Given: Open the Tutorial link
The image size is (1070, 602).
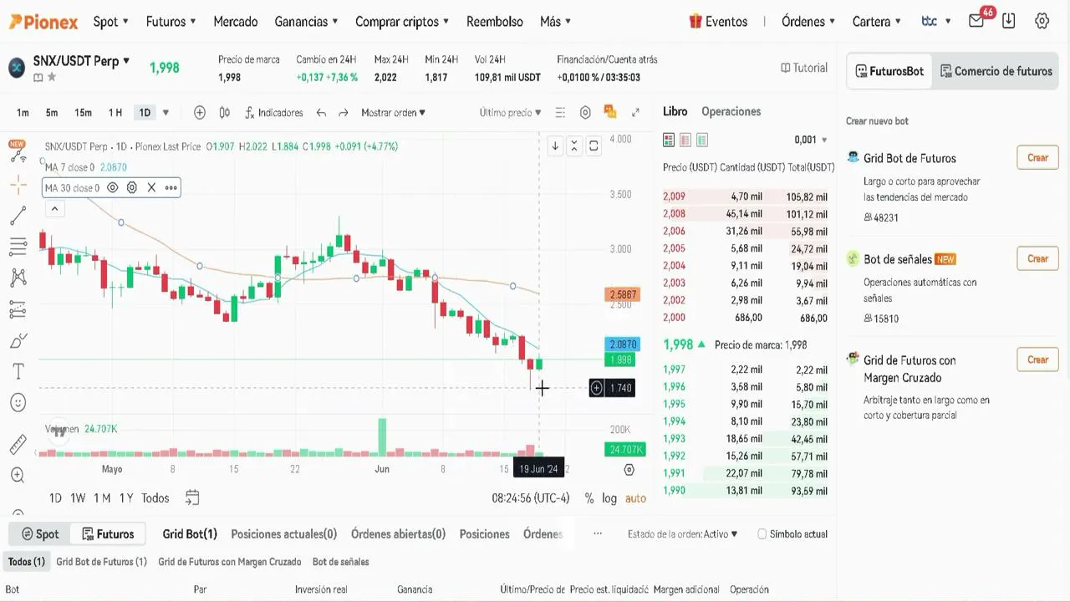Looking at the screenshot, I should click(803, 68).
